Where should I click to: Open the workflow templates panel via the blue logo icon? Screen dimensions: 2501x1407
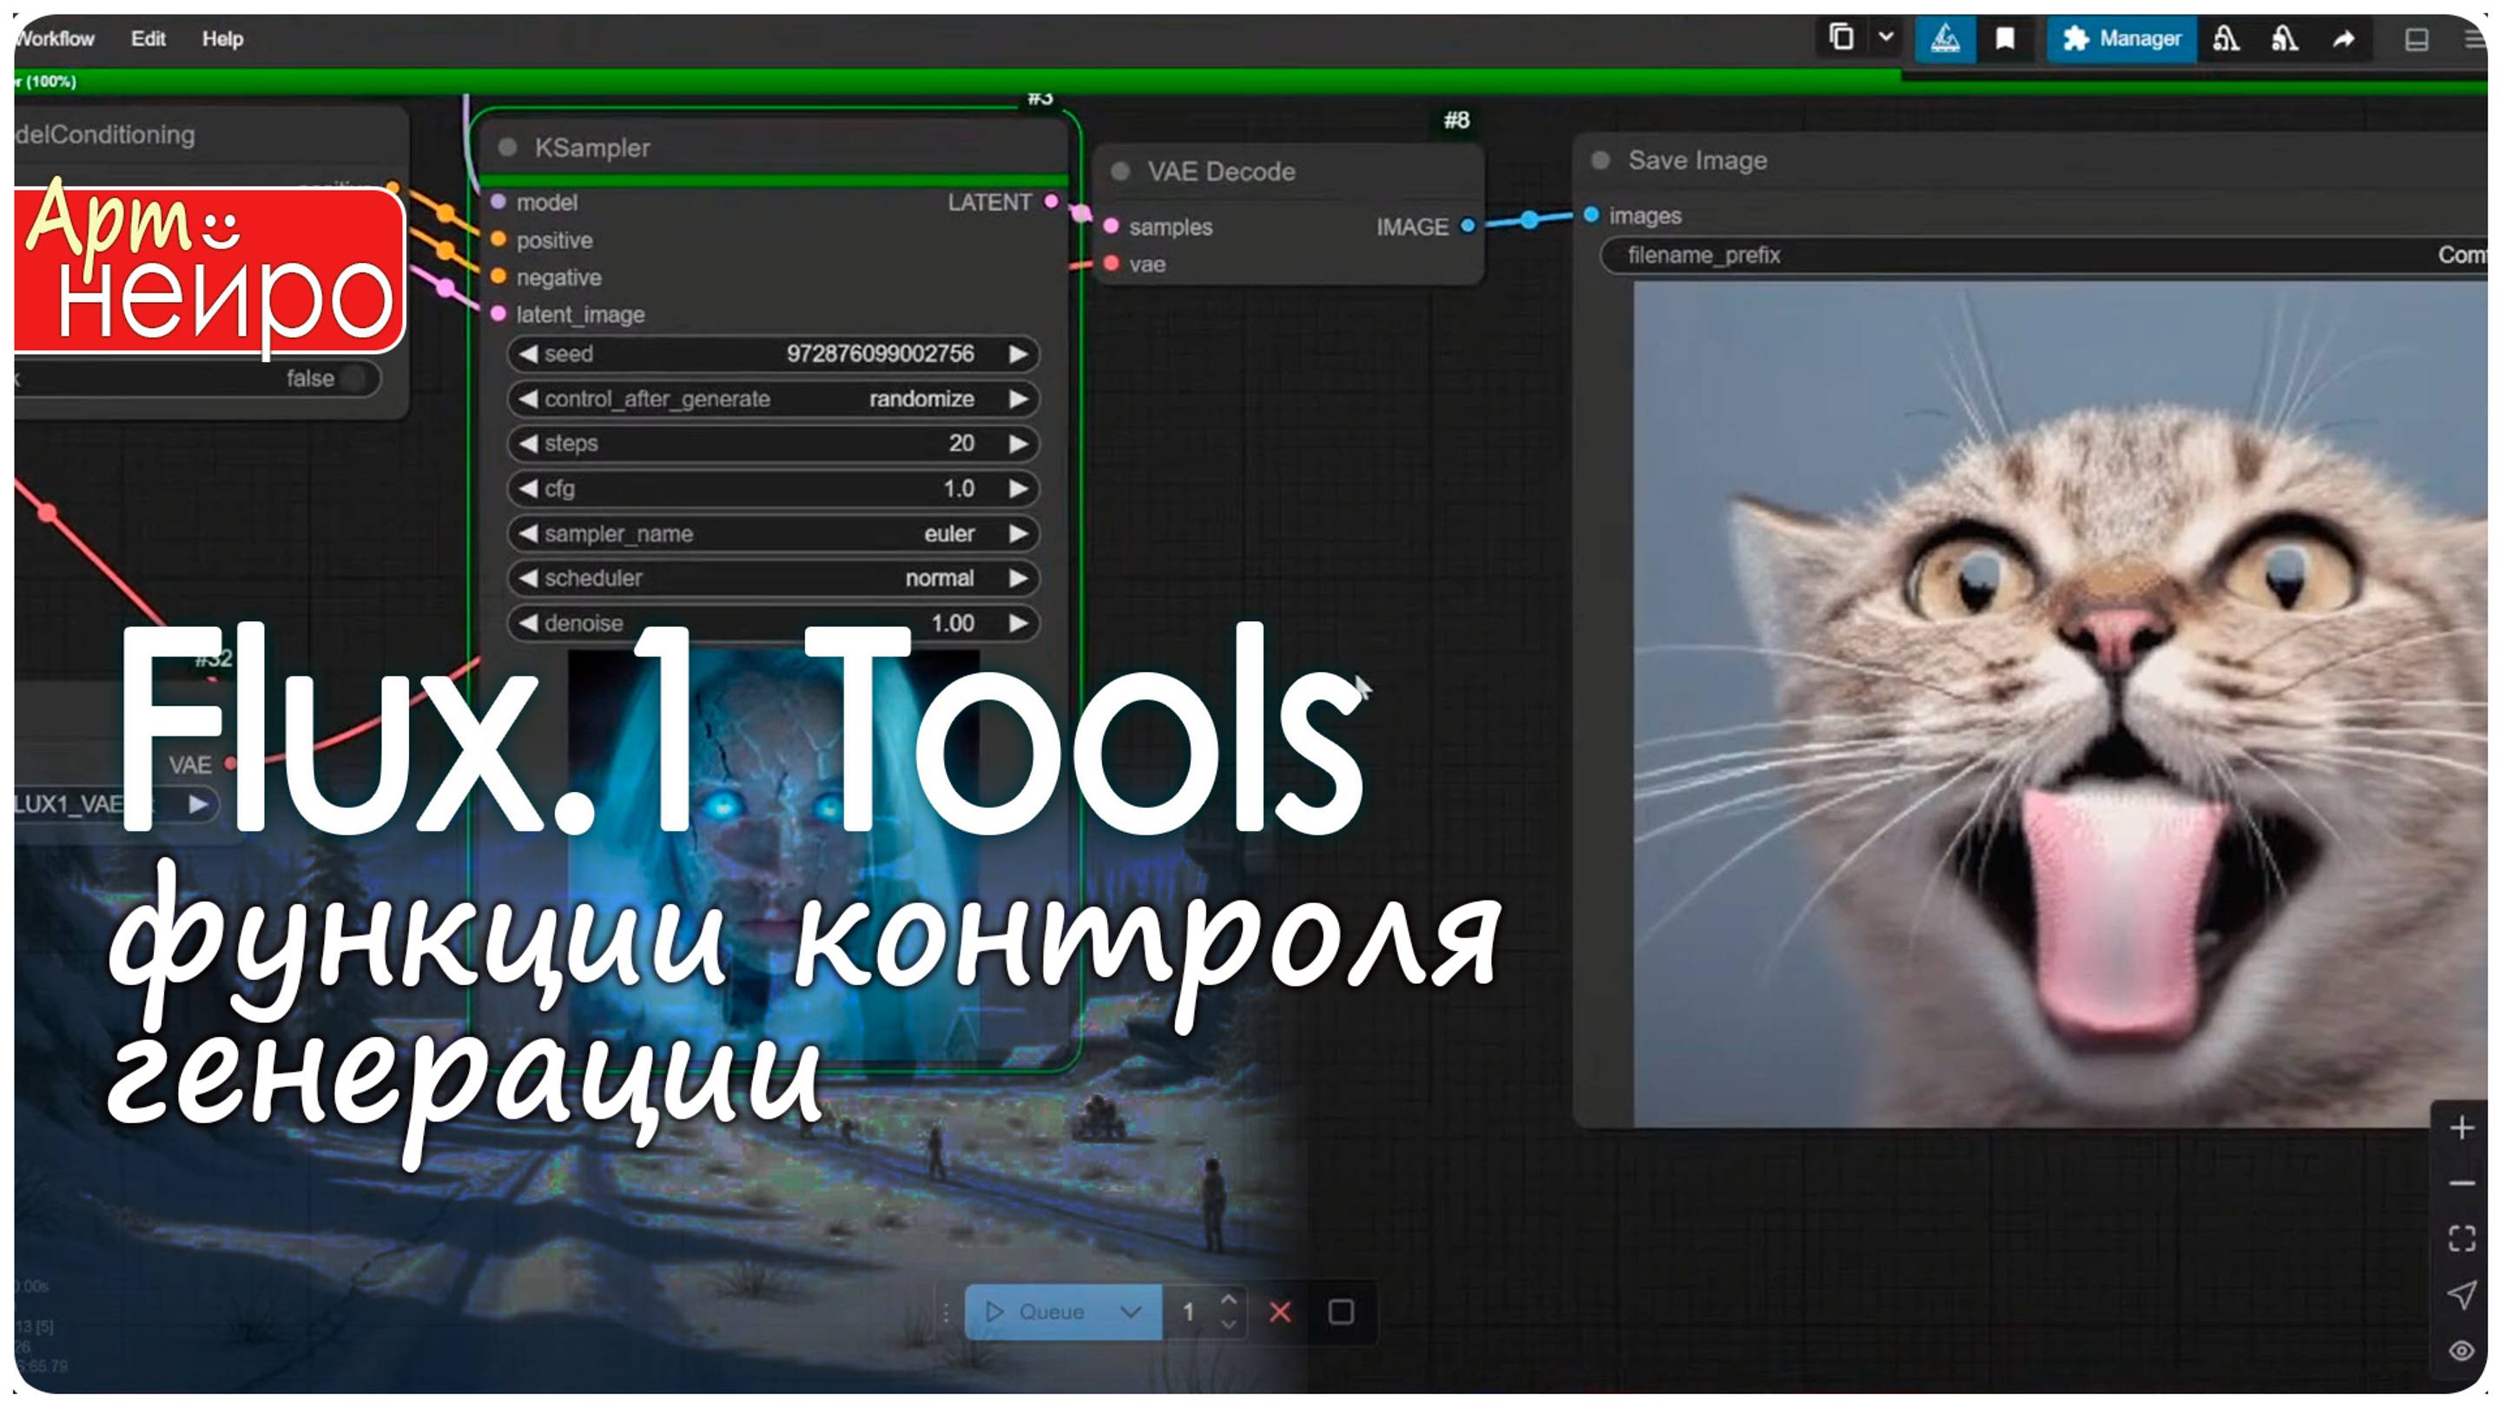1945,39
